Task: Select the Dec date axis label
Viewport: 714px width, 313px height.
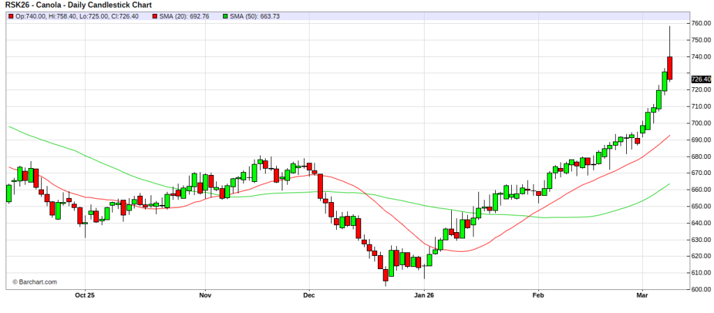Action: (310, 295)
